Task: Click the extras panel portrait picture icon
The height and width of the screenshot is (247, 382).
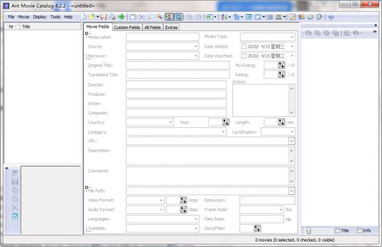Action: [347, 33]
